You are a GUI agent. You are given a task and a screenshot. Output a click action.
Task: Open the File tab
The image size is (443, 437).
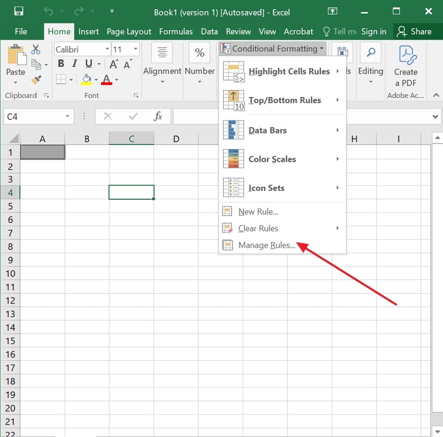point(21,31)
